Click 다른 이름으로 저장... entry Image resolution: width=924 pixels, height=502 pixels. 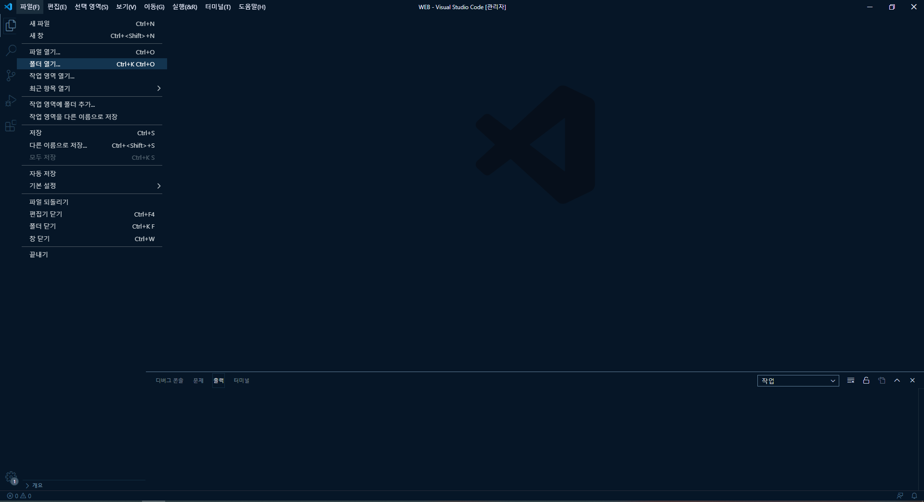[92, 145]
